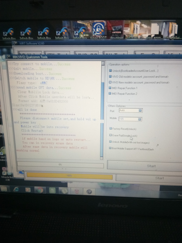Click the log scrollbar down arrow
Image resolution: width=182 pixels, height=243 pixels.
coord(102,158)
